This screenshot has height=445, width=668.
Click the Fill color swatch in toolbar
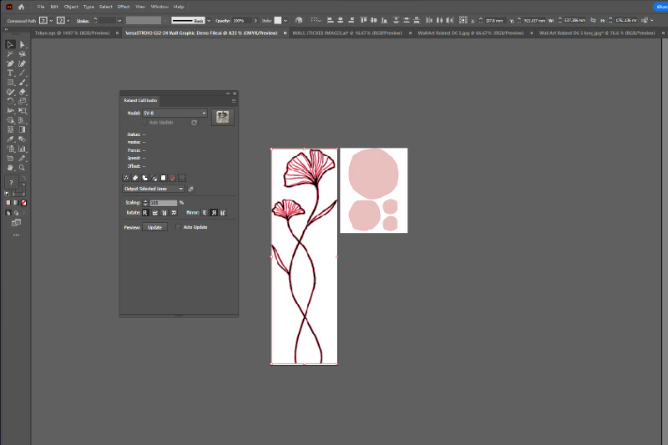coord(10,182)
